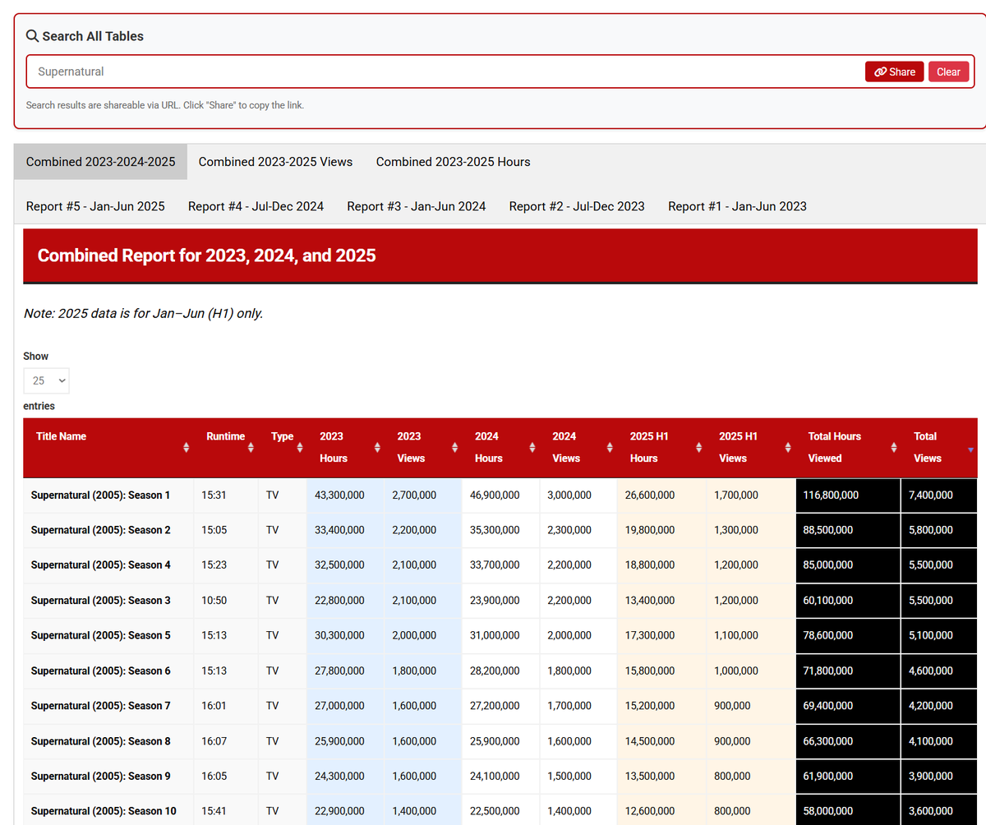The image size is (986, 825).
Task: Click the Combined Report for 2023, 2024, and 2025 heading
Action: point(206,256)
